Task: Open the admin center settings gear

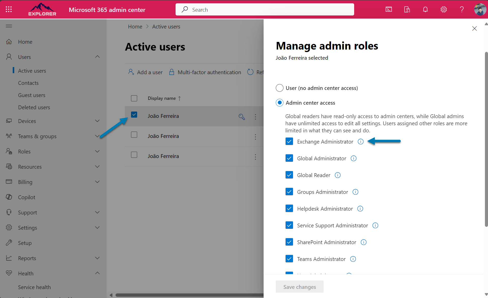Action: [x=443, y=9]
